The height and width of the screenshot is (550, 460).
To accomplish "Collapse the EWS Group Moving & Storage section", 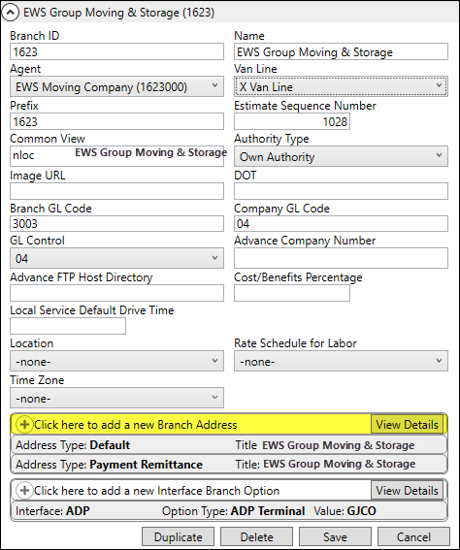I will pyautogui.click(x=10, y=13).
